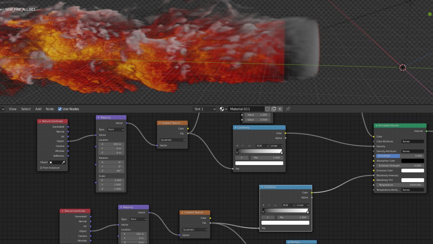Collapse the upper Texture Coordinate node

coord(40,121)
